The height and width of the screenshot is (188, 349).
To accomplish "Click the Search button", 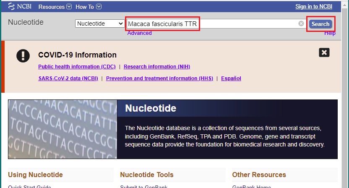I will coord(320,24).
